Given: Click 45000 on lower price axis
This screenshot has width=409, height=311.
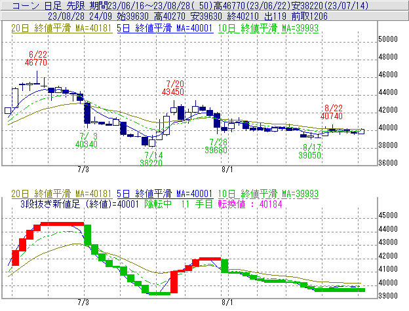Looking at the screenshot, I should [x=388, y=215].
